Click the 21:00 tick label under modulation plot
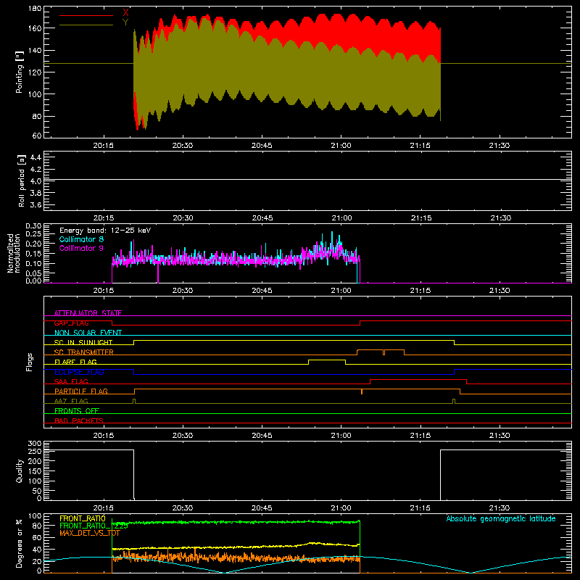This screenshot has height=580, width=580. pos(341,291)
